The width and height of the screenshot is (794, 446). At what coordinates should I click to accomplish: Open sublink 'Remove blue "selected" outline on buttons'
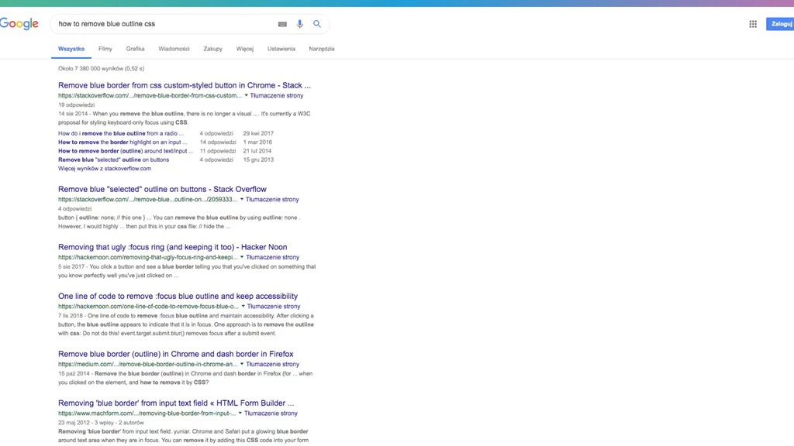coord(113,160)
